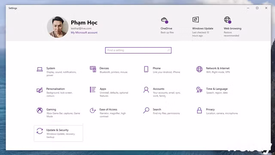Open the Privacy lock icon
The image size is (275, 155).
tap(199, 110)
